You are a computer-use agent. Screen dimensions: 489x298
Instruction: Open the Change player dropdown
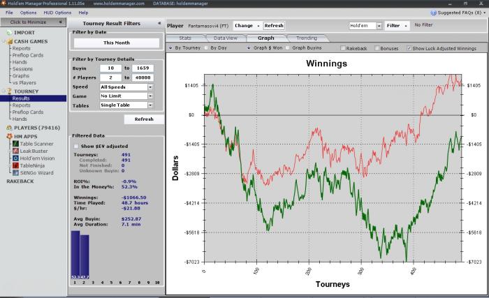point(247,26)
